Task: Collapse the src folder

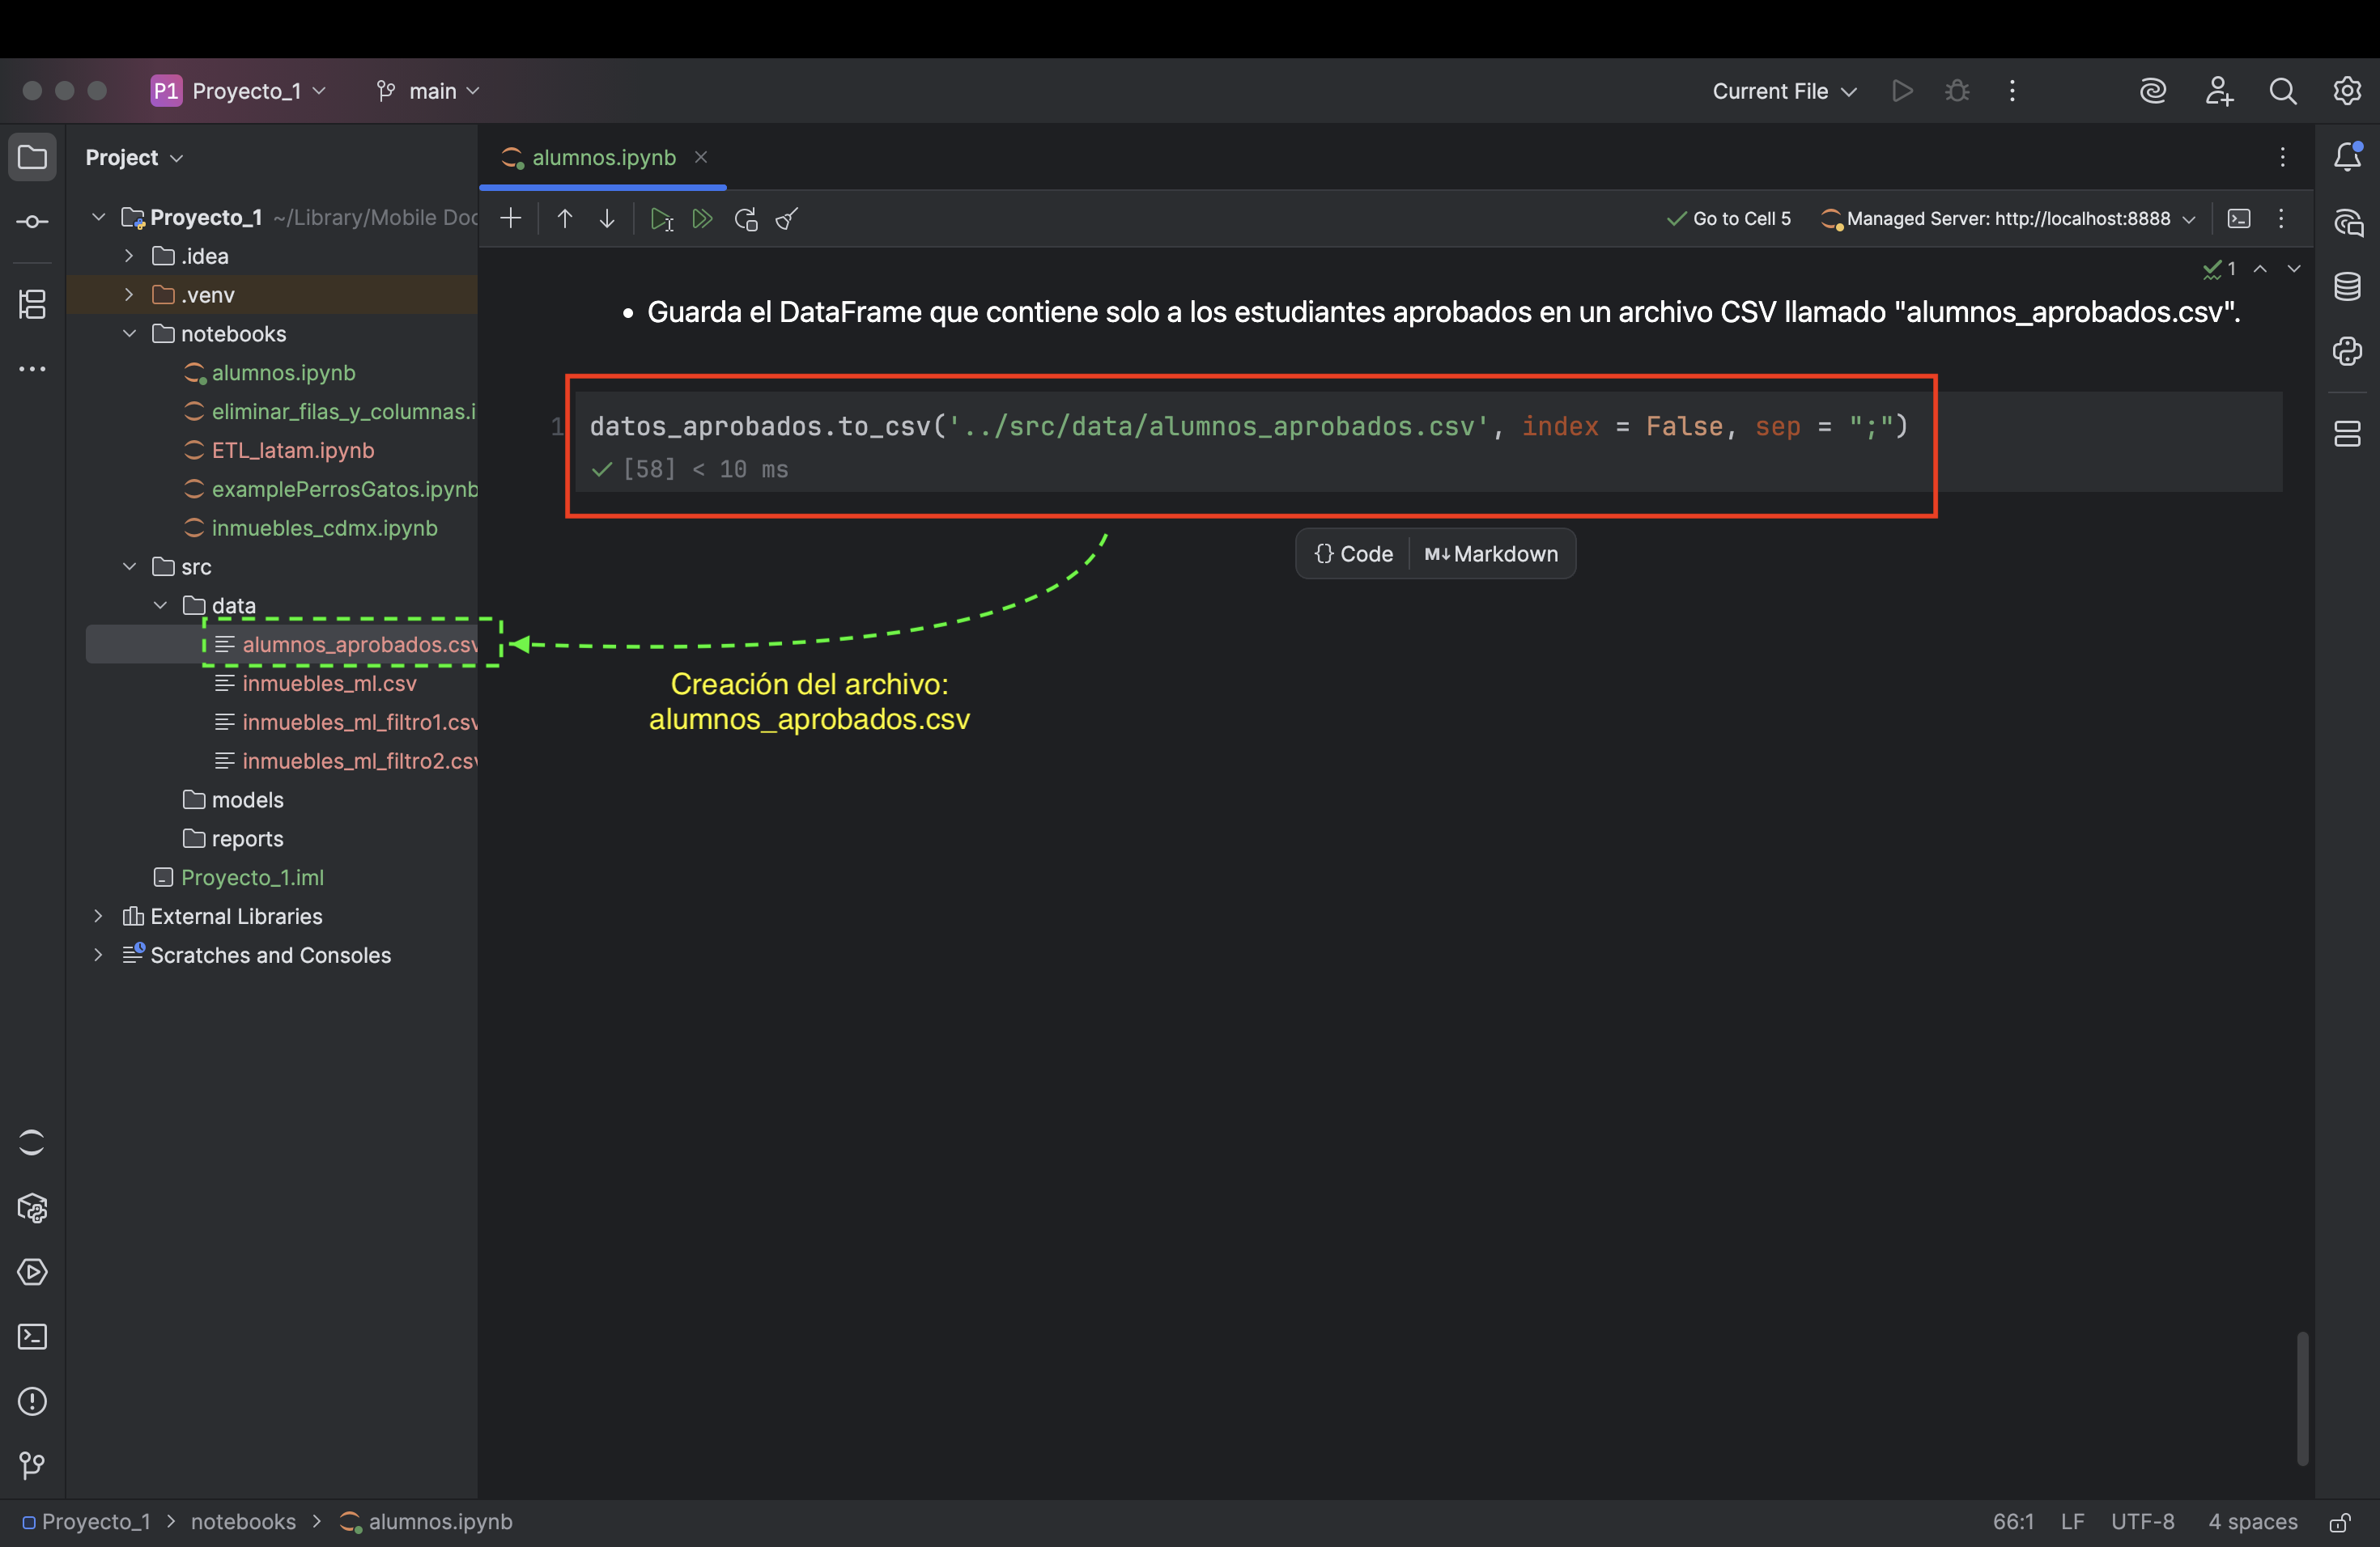Action: [129, 566]
